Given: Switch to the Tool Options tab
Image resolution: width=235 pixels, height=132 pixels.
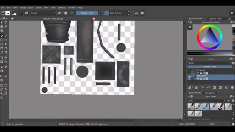Looking at the screenshot, I should (210, 93).
